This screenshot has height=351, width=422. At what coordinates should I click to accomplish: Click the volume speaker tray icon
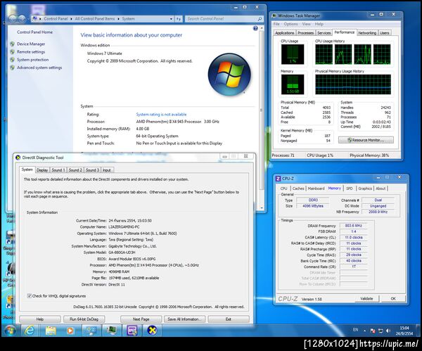click(x=388, y=331)
